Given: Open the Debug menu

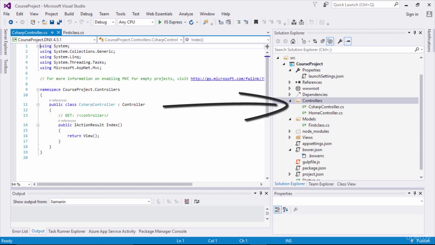Looking at the screenshot, I should [86, 14].
